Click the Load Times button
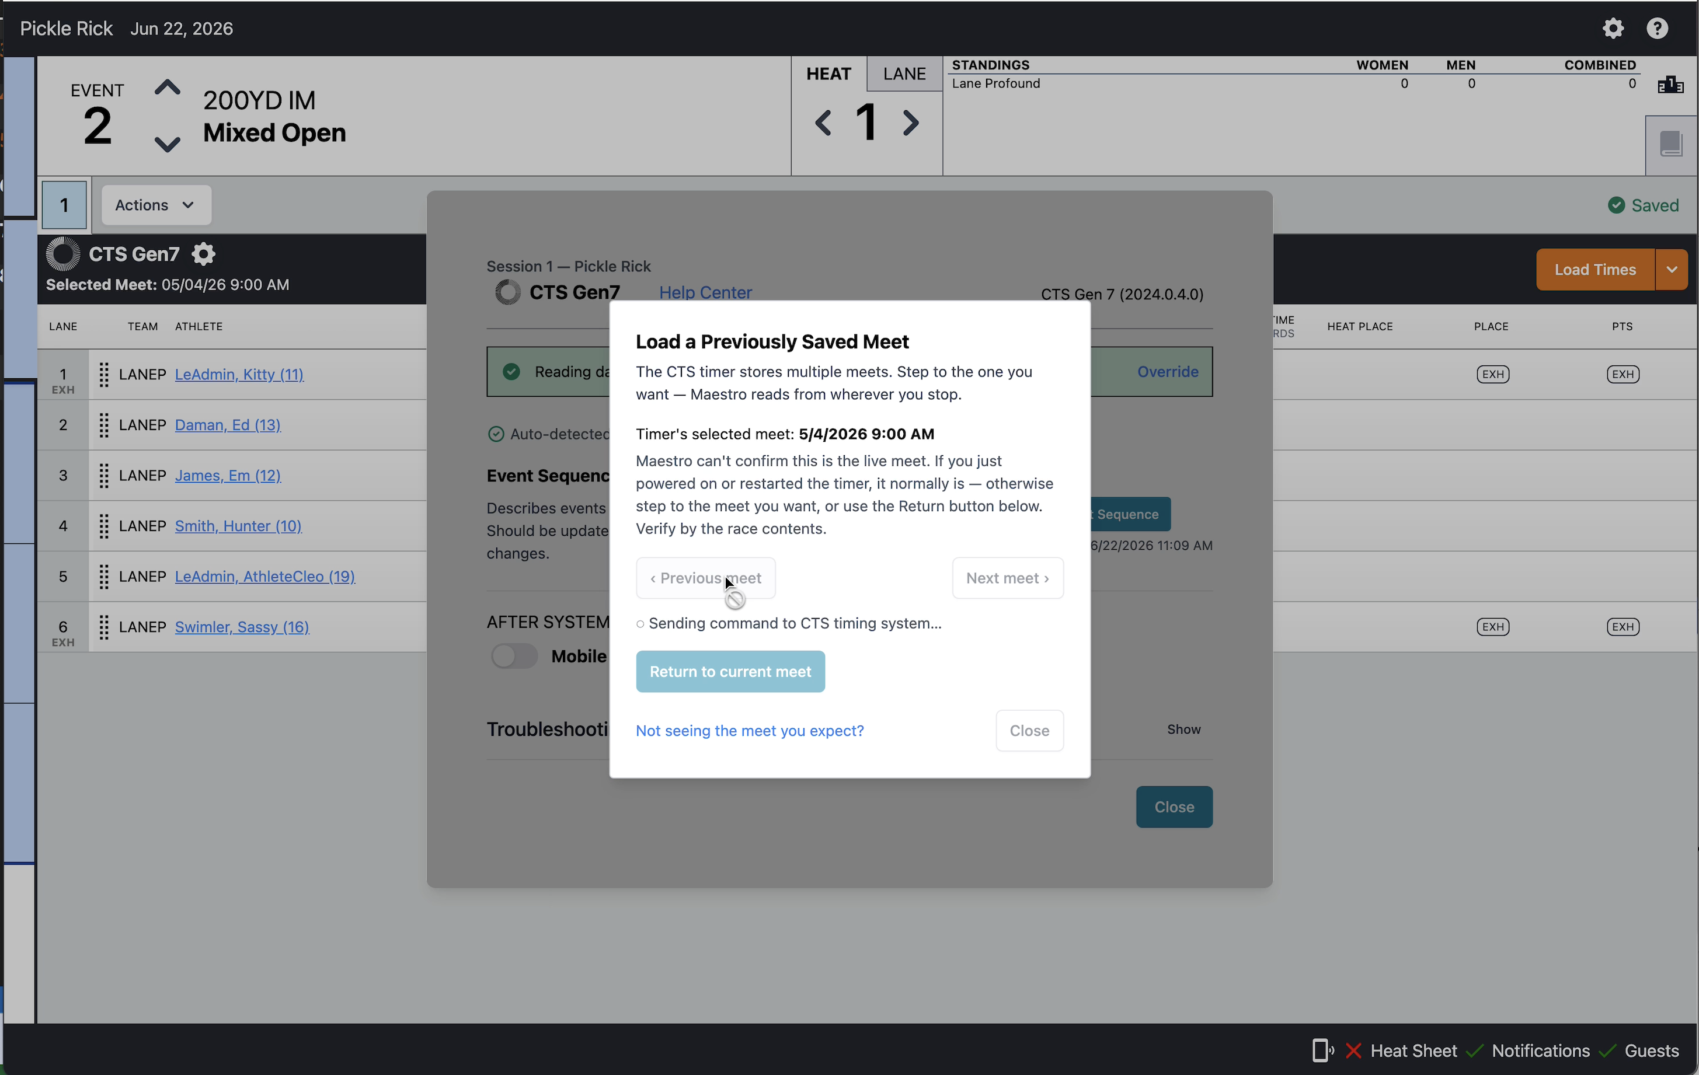The width and height of the screenshot is (1699, 1075). 1594,270
